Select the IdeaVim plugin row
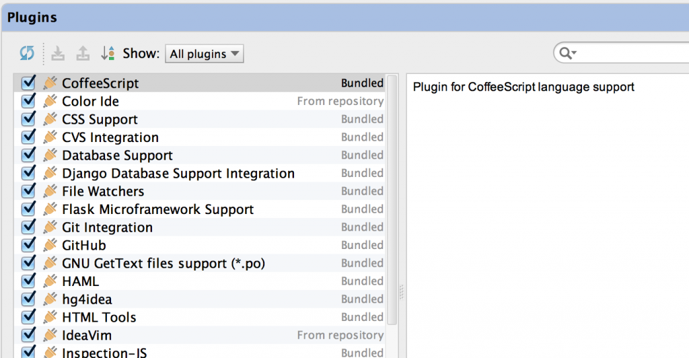Image resolution: width=689 pixels, height=358 pixels. click(199, 335)
